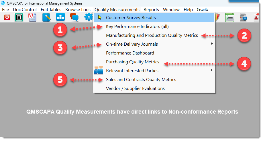The height and width of the screenshot is (141, 263).
Task: Open Relevant Interested Parties entry
Action: [154, 71]
